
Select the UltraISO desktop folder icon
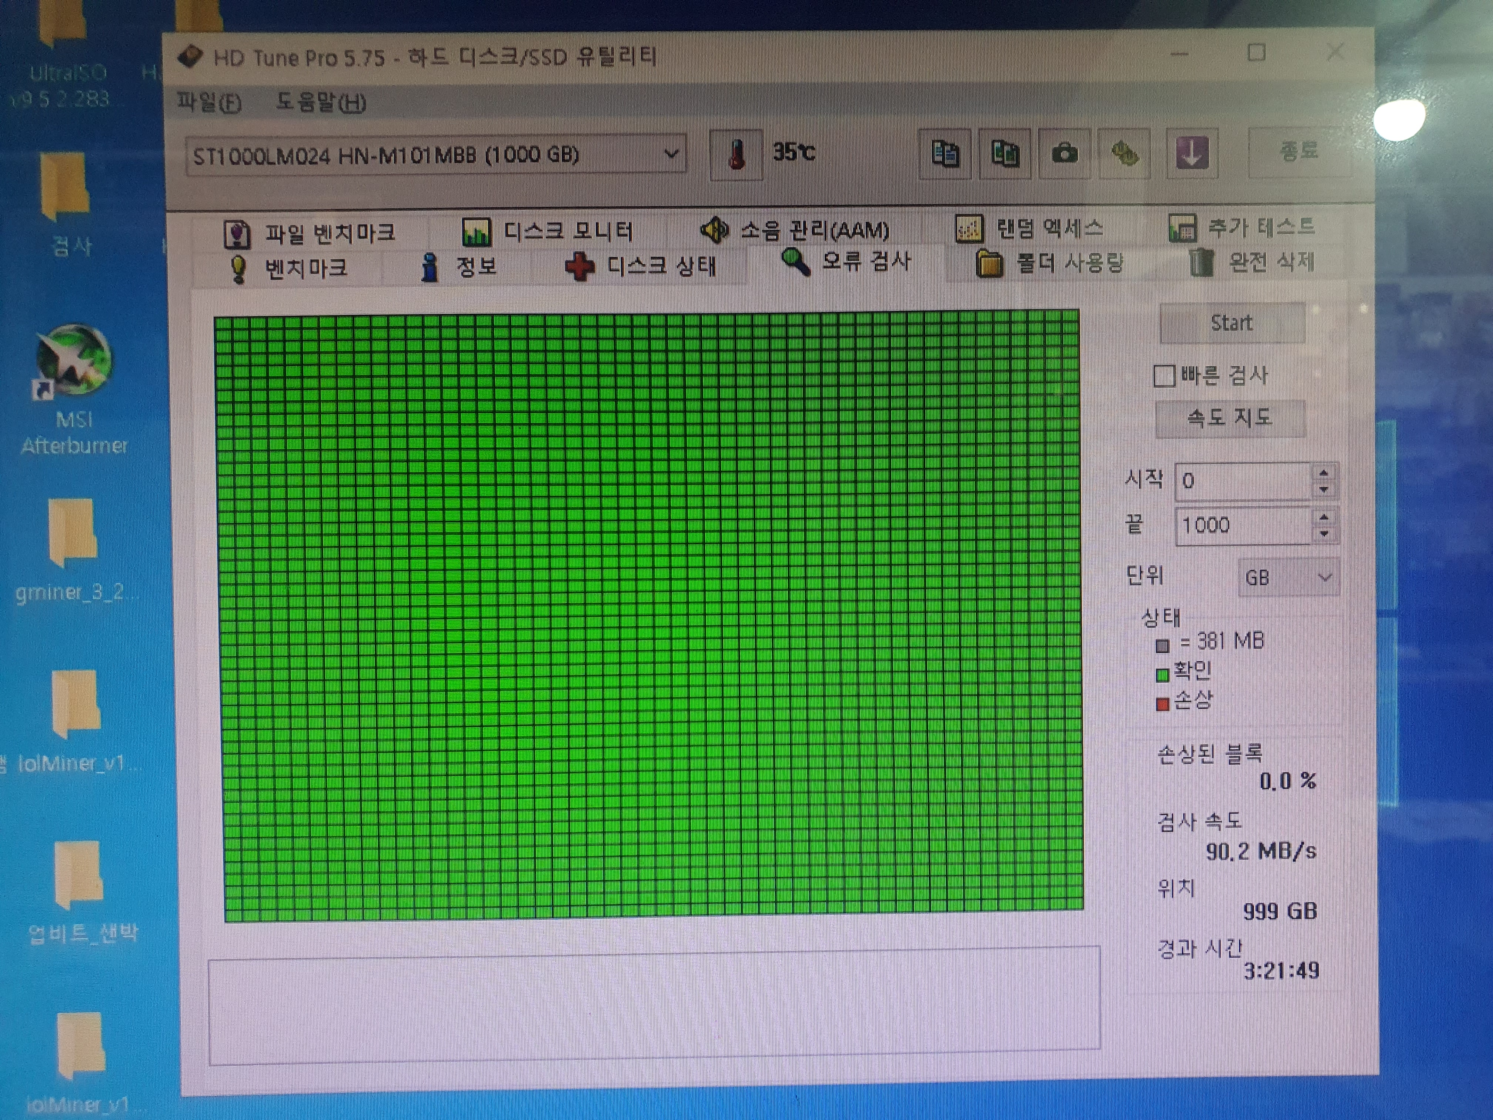[x=62, y=24]
